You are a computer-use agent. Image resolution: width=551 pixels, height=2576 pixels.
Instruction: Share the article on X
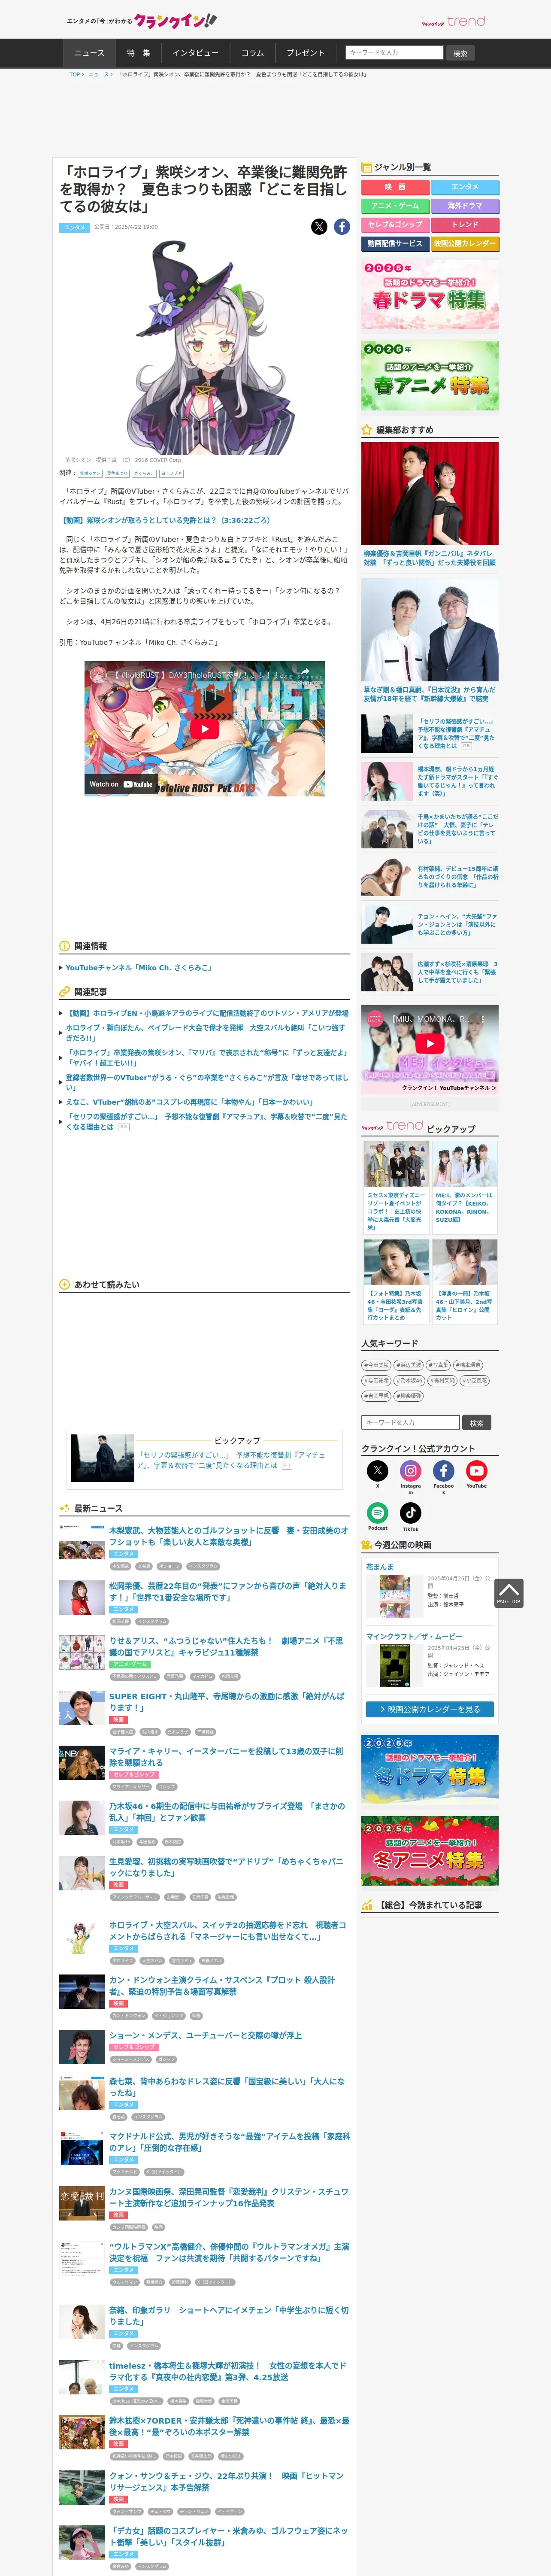coord(319,227)
